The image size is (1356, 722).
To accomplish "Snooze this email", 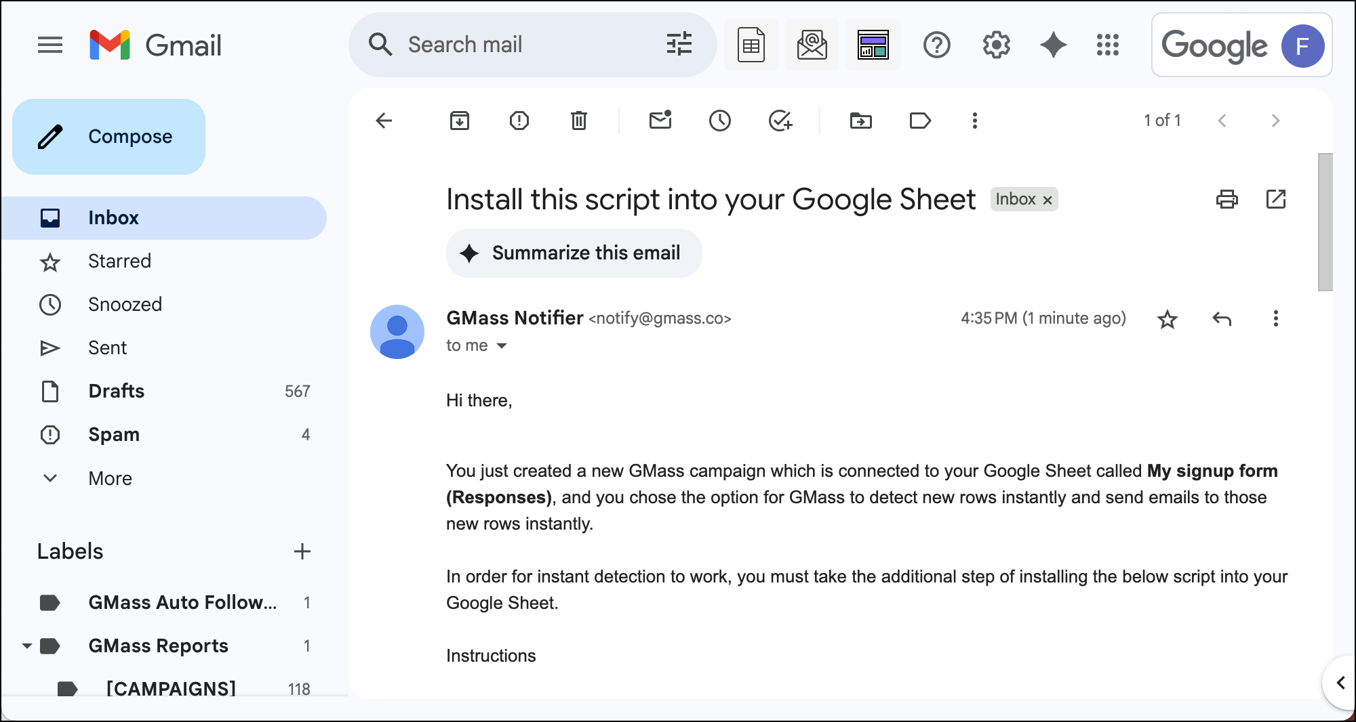I will pyautogui.click(x=719, y=121).
